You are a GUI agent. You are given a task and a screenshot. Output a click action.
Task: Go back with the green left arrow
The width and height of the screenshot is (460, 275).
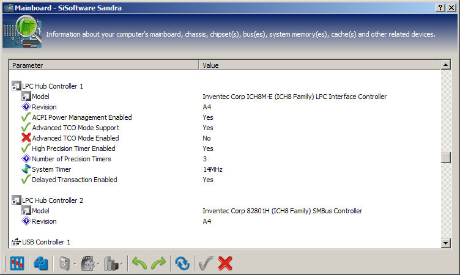point(139,263)
